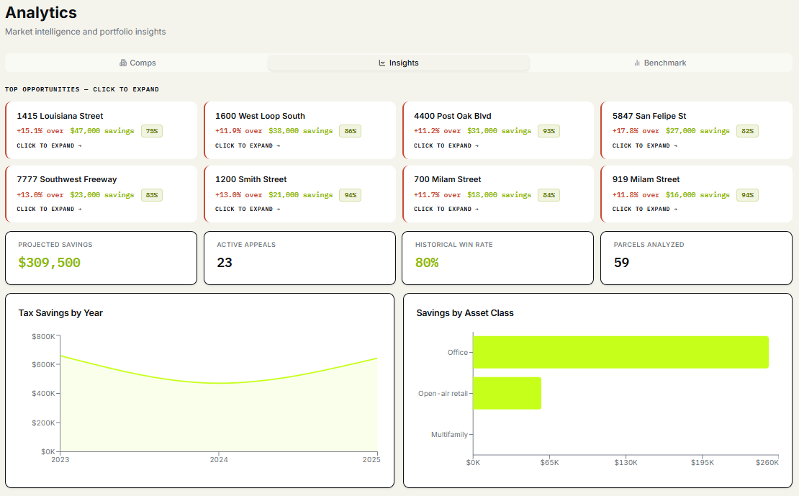Viewport: 799px width, 496px height.
Task: Click the Insights chart icon
Action: point(382,63)
